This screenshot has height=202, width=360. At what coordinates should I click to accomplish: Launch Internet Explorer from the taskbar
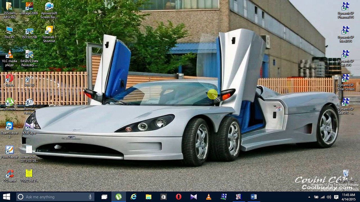coord(134,197)
